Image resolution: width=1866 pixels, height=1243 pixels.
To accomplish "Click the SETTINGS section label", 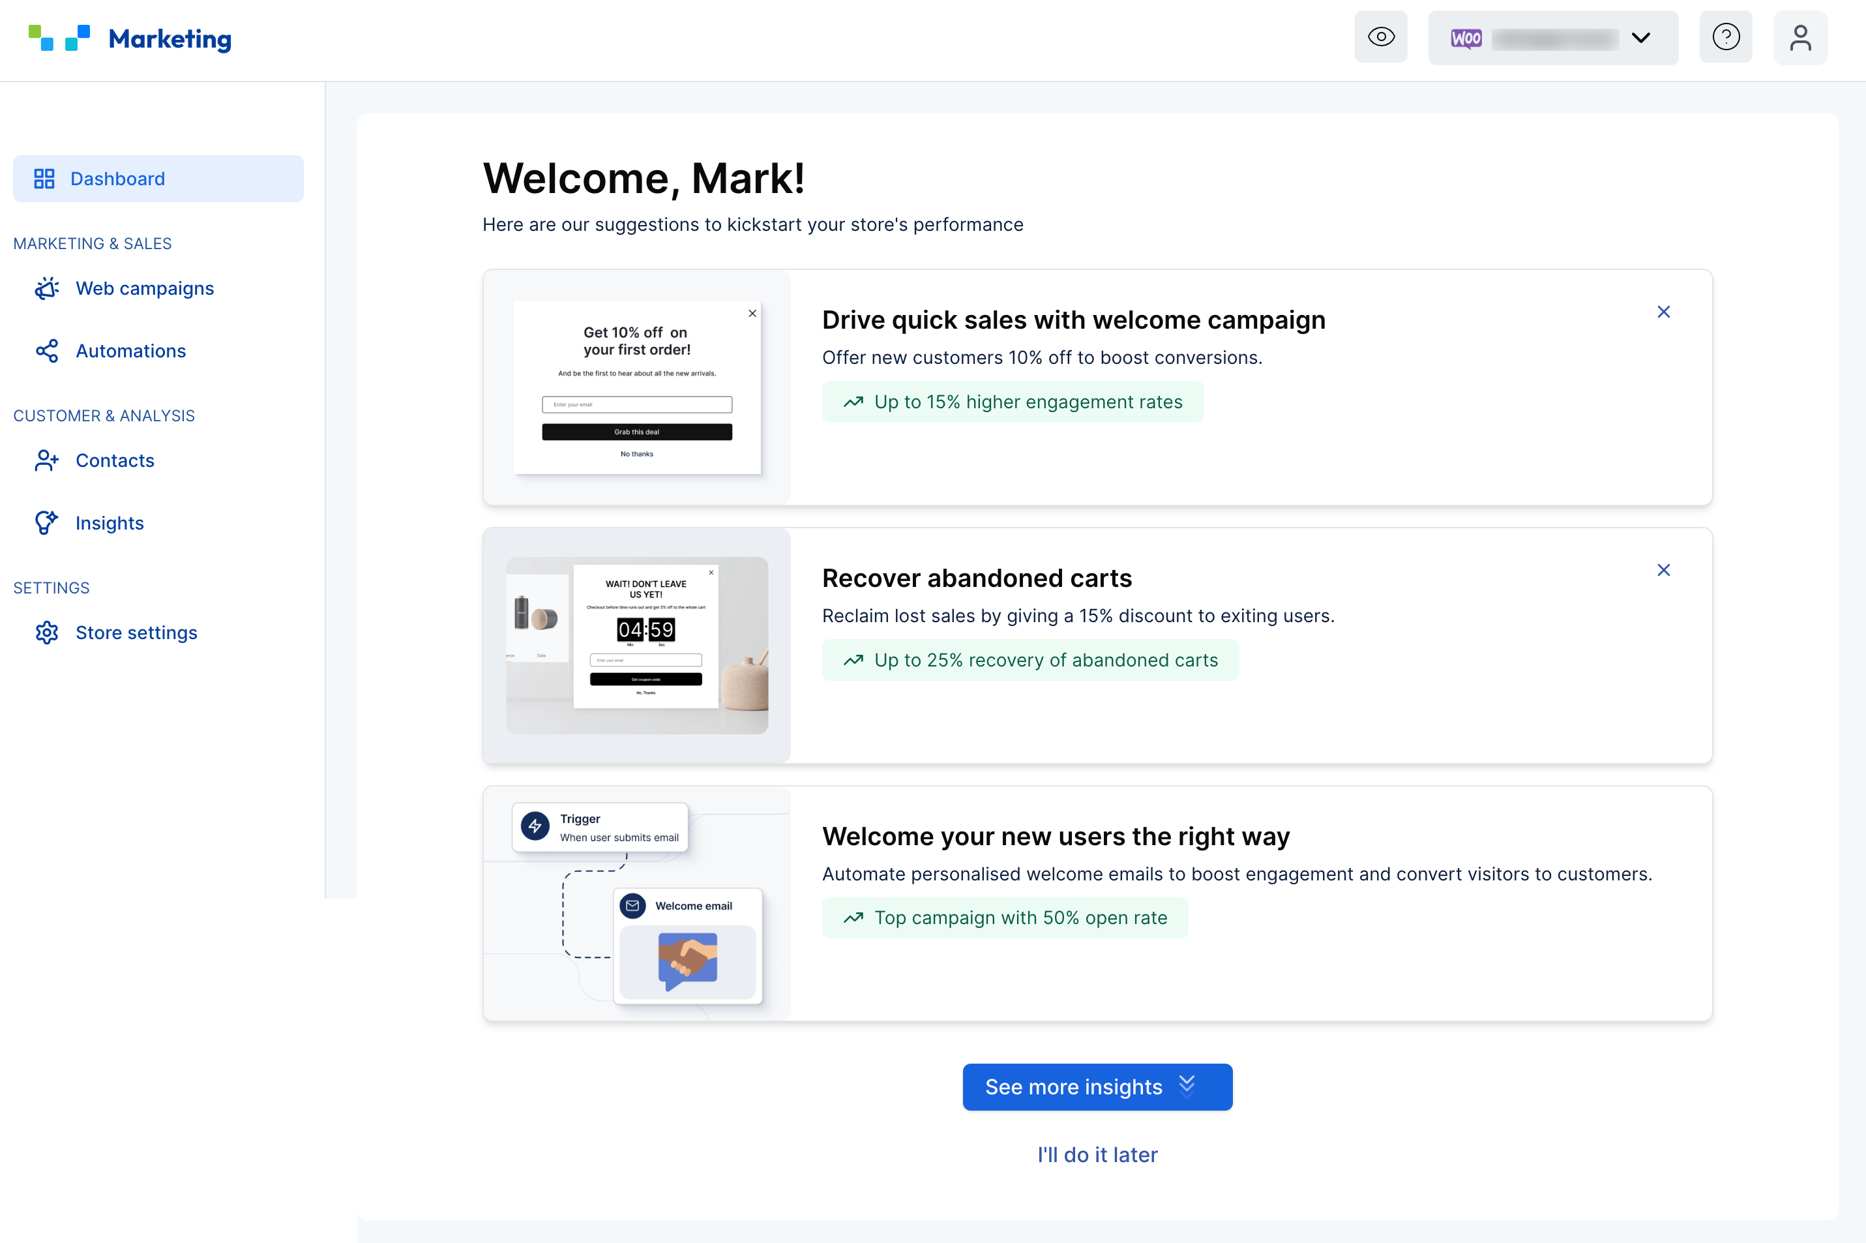I will point(52,588).
